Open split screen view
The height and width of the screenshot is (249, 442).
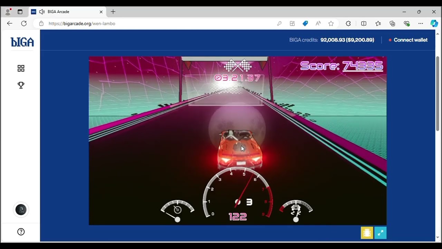pyautogui.click(x=364, y=24)
